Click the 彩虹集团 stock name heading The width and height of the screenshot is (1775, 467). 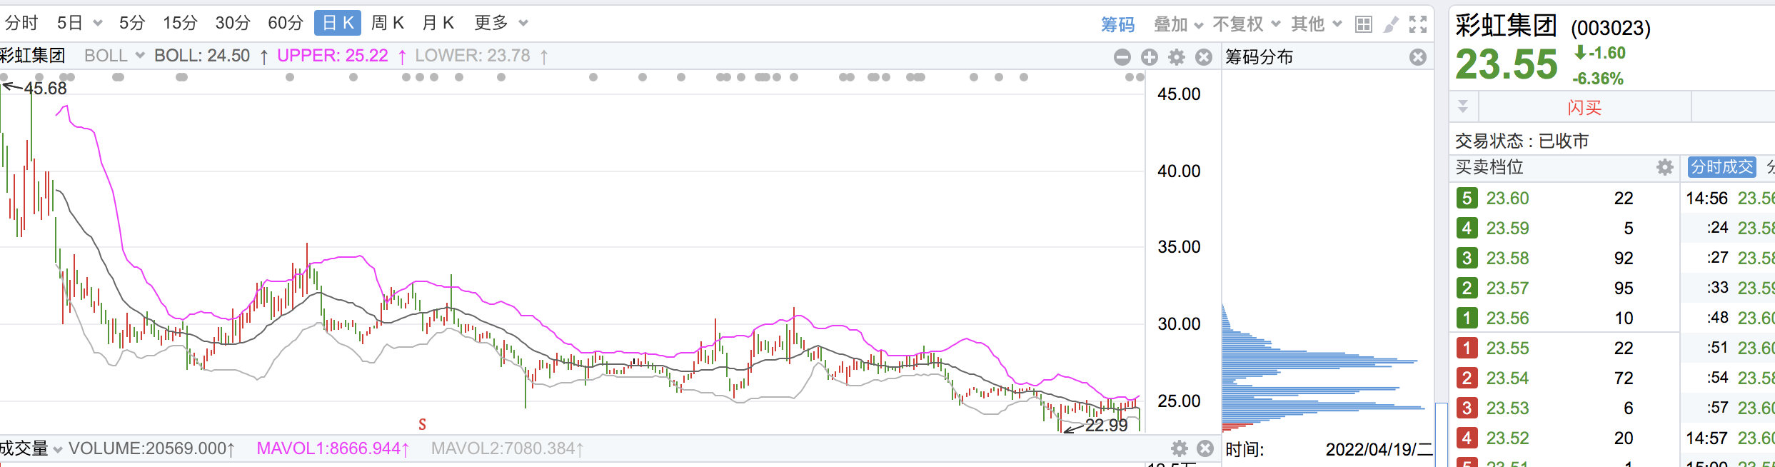[1506, 26]
